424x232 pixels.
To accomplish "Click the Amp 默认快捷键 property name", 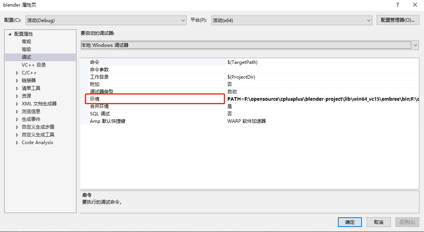I will (x=107, y=121).
